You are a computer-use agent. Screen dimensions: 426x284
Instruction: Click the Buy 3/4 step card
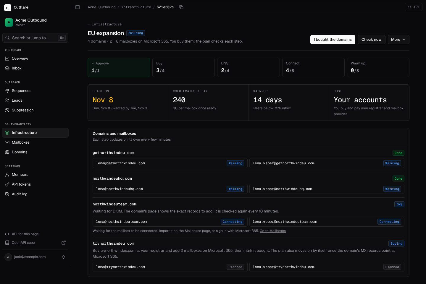pyautogui.click(x=183, y=67)
